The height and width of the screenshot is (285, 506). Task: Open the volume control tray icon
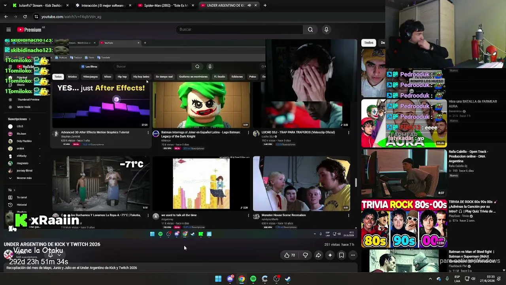coord(473,279)
